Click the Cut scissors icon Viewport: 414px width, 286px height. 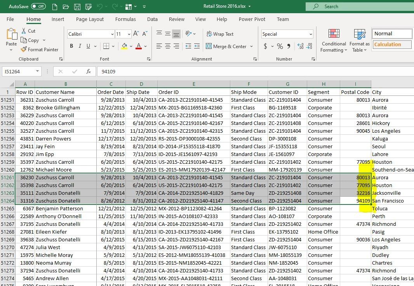[x=24, y=31]
